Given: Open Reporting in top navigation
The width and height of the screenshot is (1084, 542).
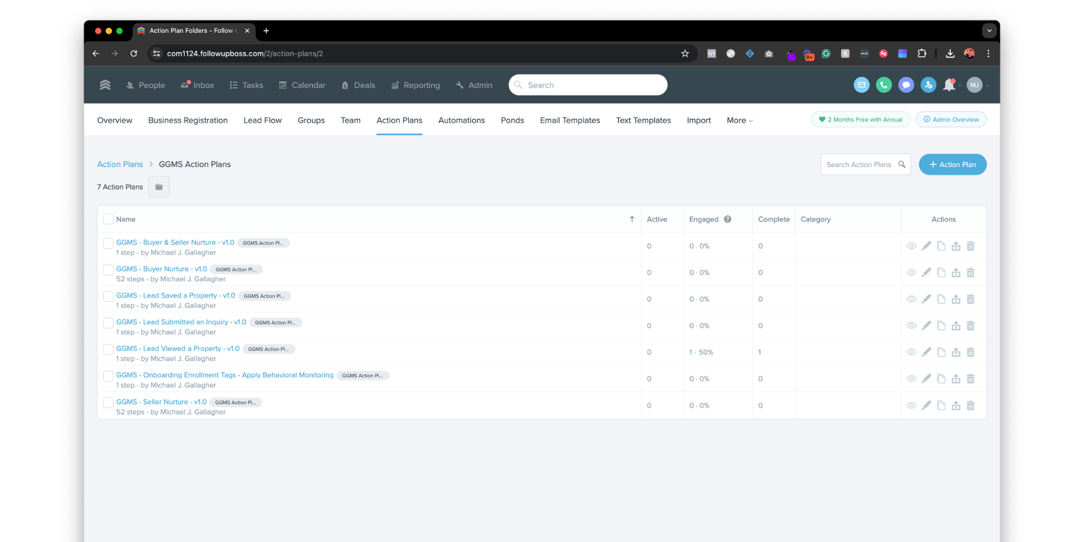Looking at the screenshot, I should tap(416, 85).
